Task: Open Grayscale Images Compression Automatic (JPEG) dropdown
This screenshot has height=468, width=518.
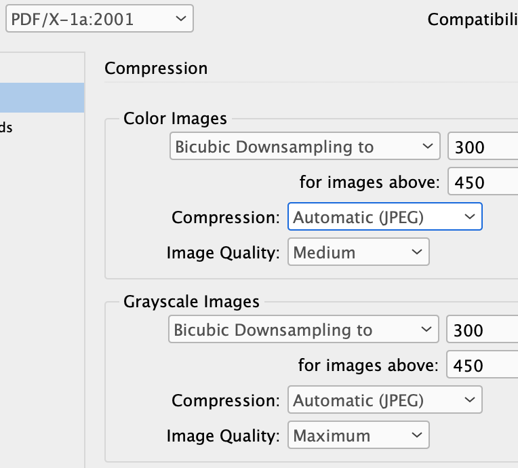Action: [384, 400]
